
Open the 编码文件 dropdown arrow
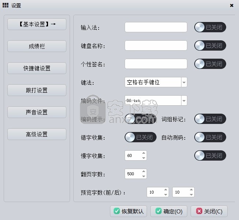point(184,100)
